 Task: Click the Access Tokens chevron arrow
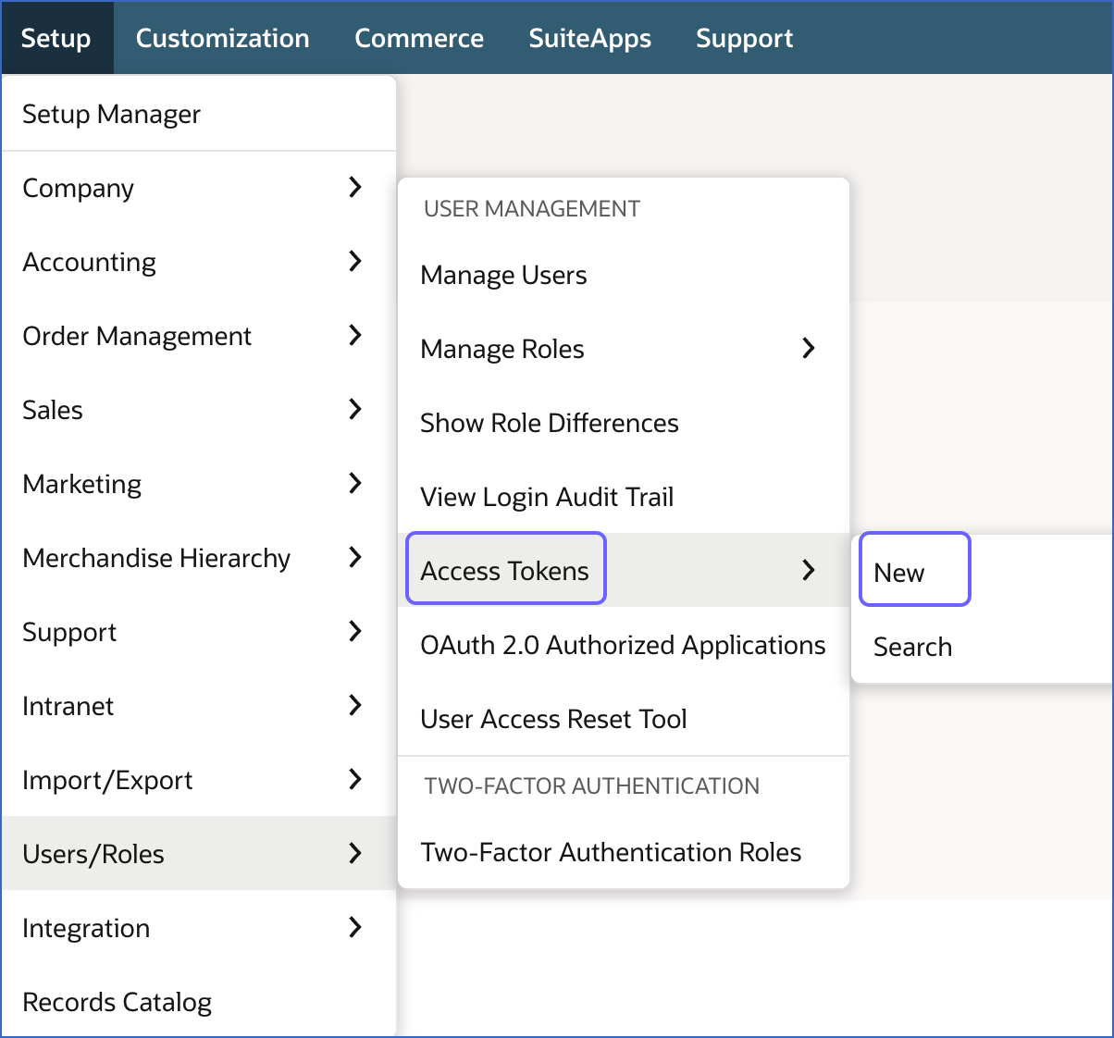tap(808, 570)
